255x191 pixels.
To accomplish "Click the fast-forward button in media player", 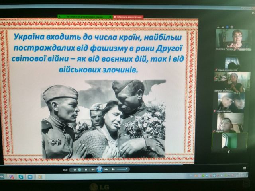I will 106,170.
